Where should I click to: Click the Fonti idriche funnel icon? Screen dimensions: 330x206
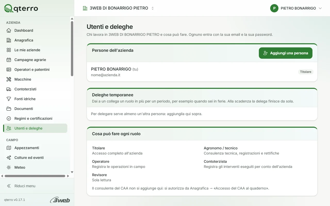pyautogui.click(x=9, y=99)
